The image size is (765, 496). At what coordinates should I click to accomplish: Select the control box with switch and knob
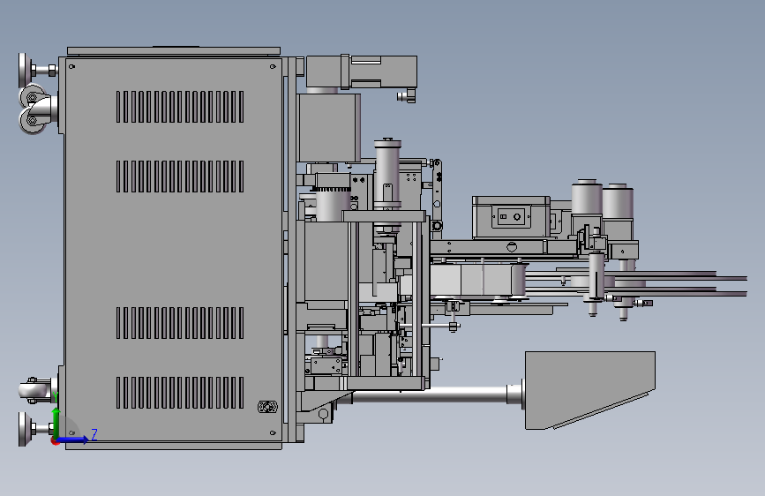[511, 217]
